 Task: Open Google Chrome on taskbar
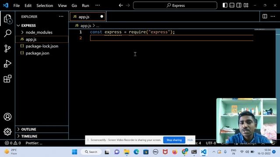point(184,152)
